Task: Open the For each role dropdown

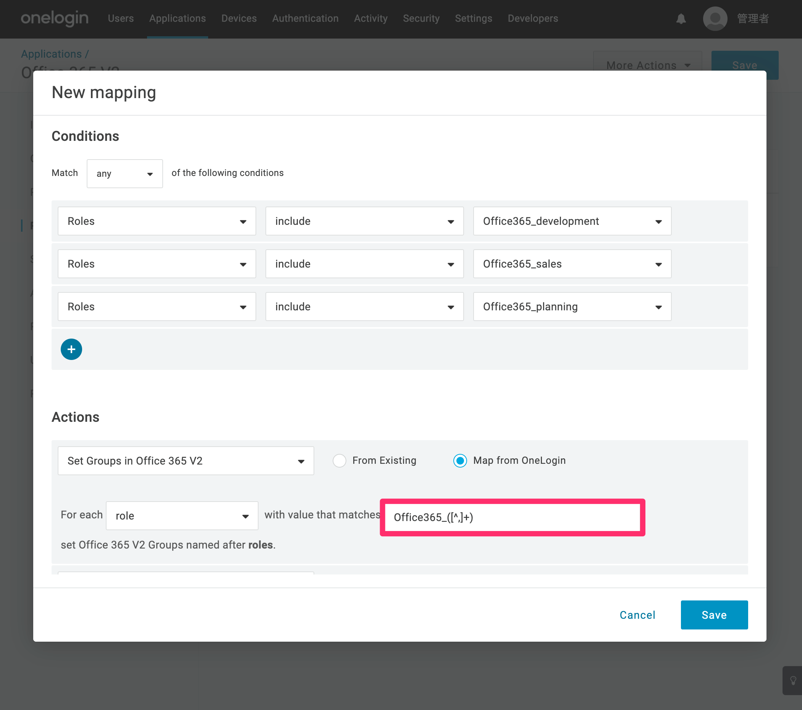Action: click(x=182, y=516)
